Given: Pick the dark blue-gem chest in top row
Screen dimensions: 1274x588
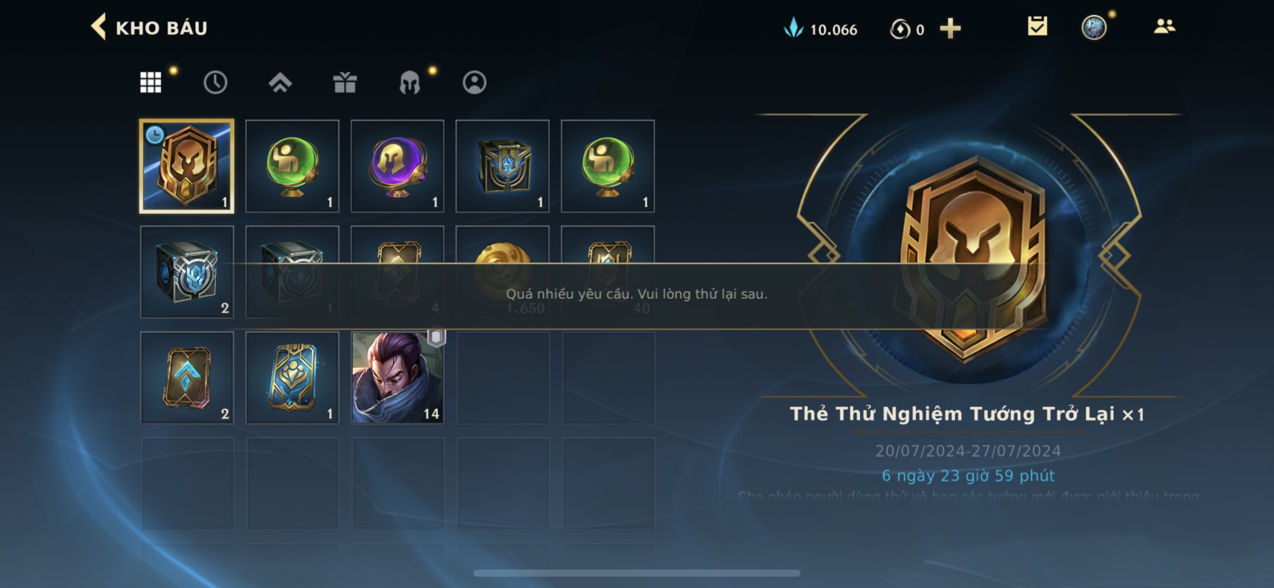Looking at the screenshot, I should coord(502,166).
